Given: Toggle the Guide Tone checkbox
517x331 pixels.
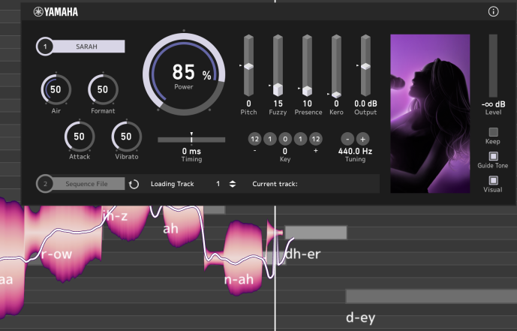Looking at the screenshot, I should click(493, 156).
